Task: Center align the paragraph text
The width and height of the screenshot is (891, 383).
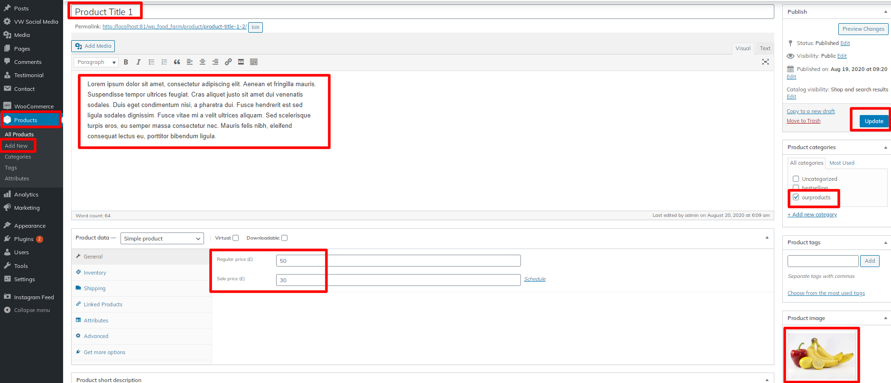Action: tap(203, 62)
